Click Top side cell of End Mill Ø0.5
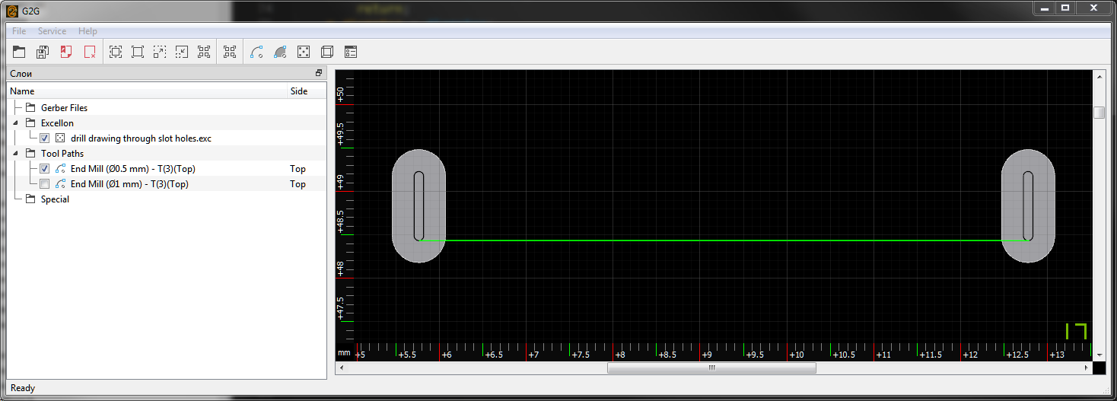The width and height of the screenshot is (1117, 401). click(x=298, y=169)
